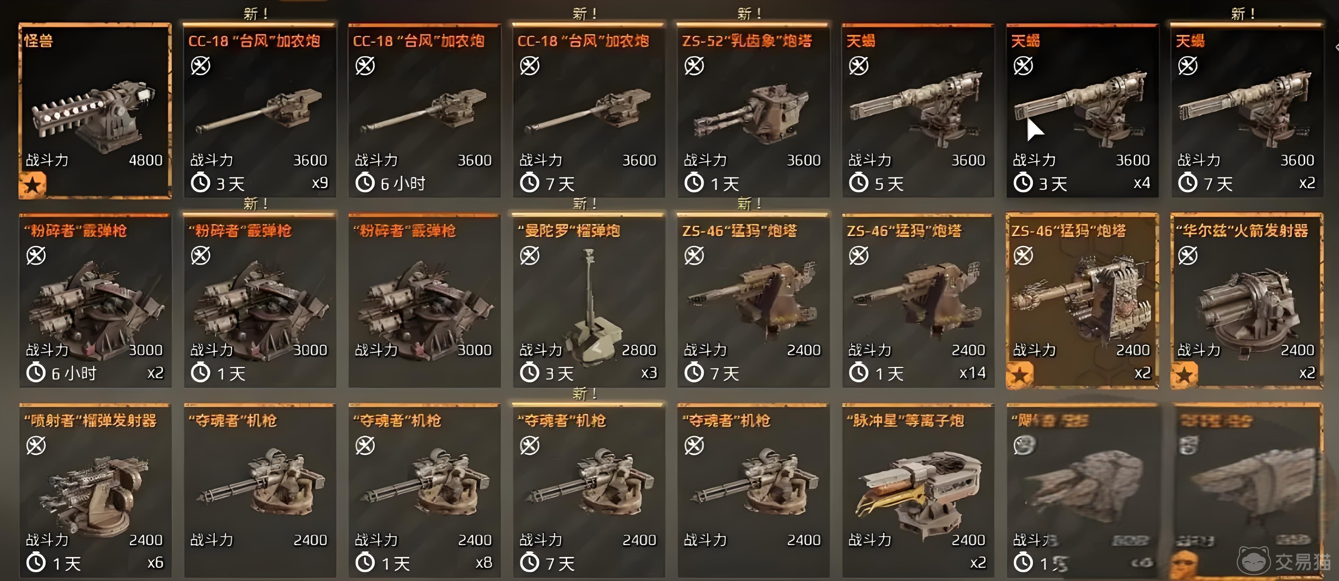The height and width of the screenshot is (581, 1339).
Task: Click clock icon on 5 天 天蝎 card
Action: point(859,183)
